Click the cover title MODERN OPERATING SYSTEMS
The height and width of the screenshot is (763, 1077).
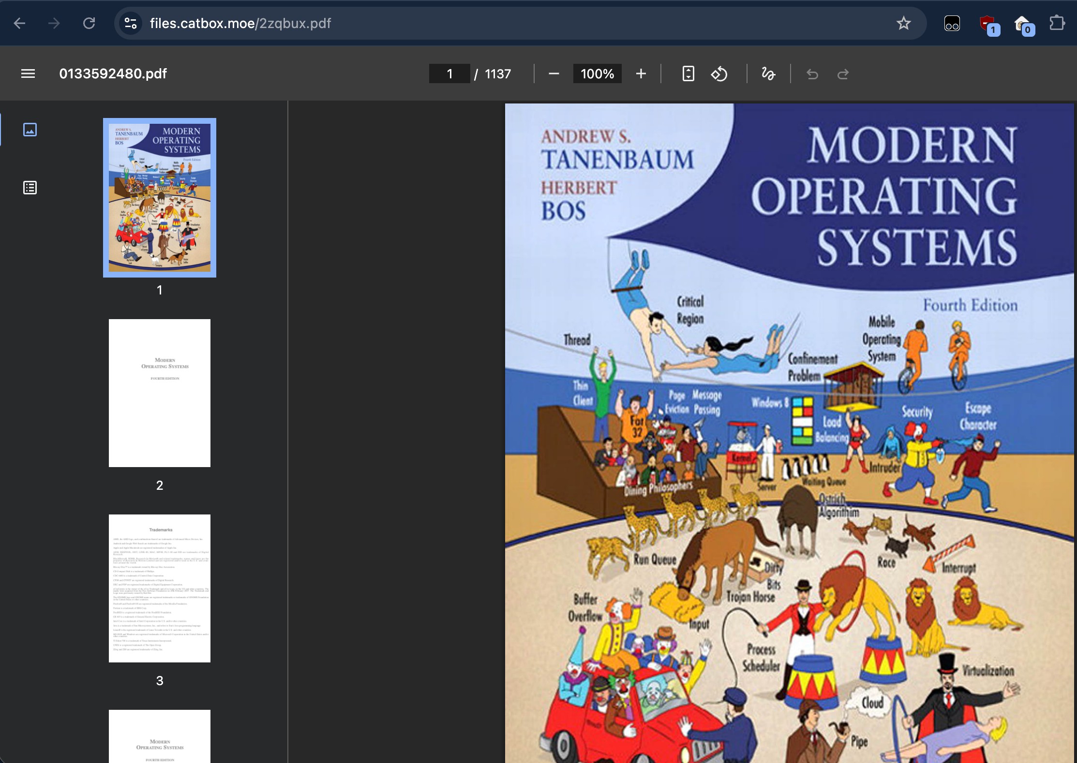(885, 196)
